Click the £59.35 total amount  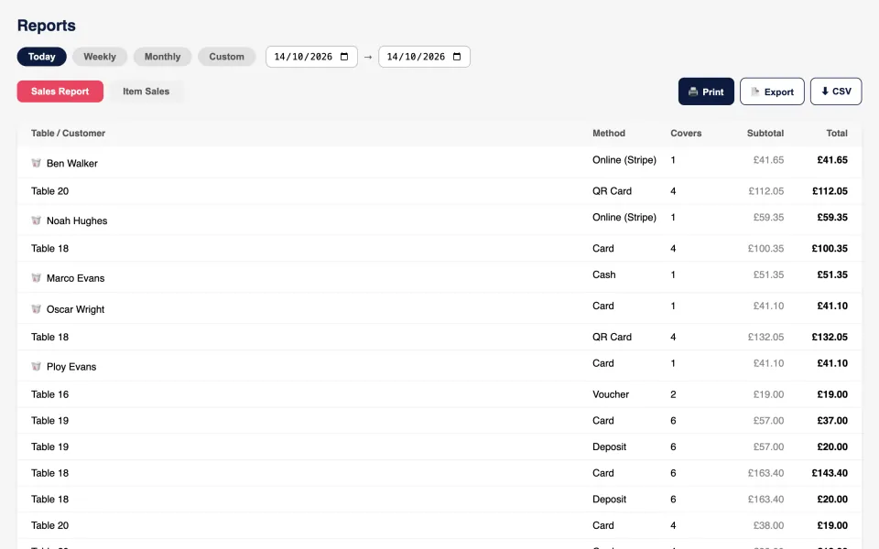point(832,218)
